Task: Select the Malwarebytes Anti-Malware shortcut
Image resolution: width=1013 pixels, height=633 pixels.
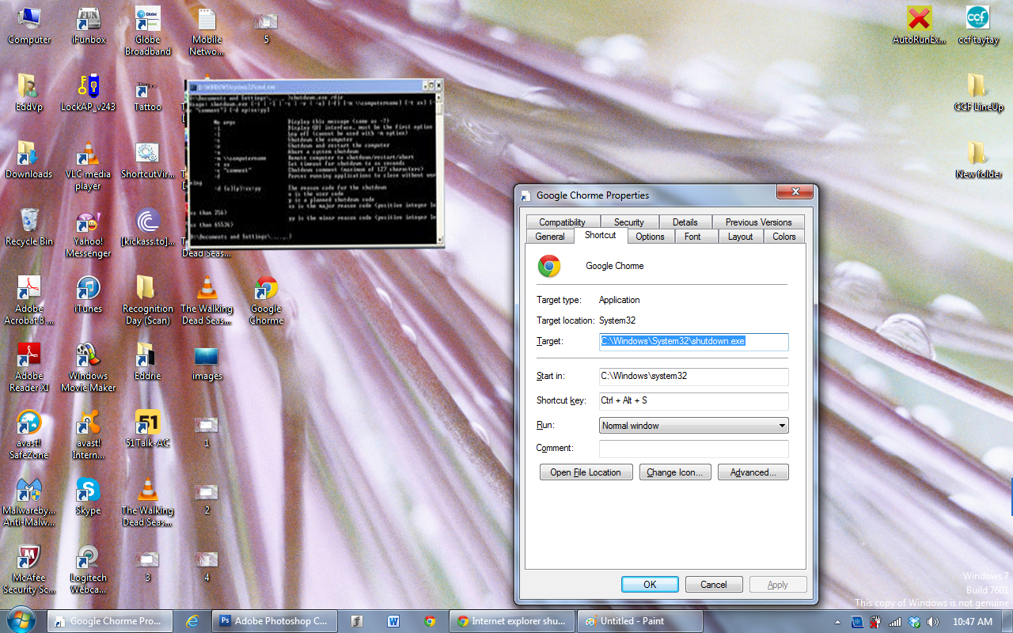Action: (29, 502)
